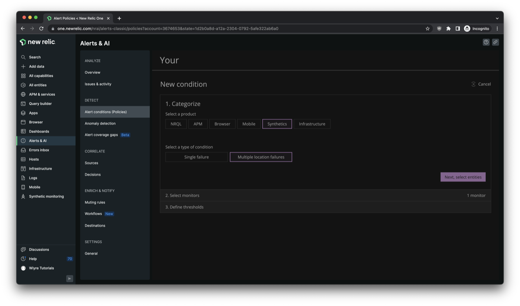Open Search magnifier icon in sidebar
520x306 pixels.
point(23,57)
